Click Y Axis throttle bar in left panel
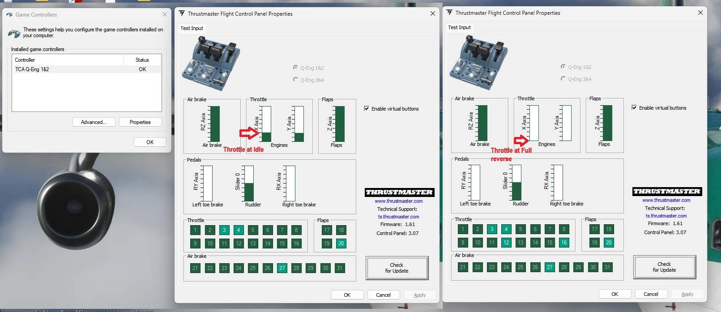 point(299,124)
